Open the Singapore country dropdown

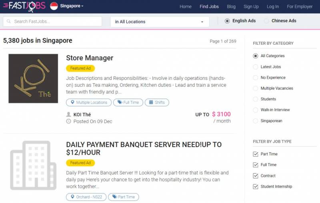click(72, 6)
